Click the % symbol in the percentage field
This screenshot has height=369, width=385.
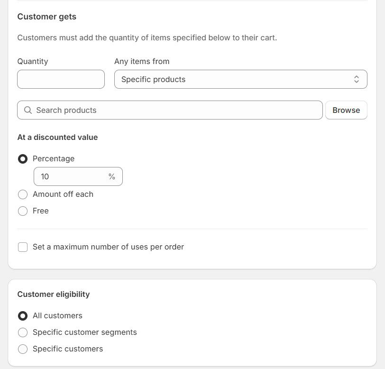(111, 176)
